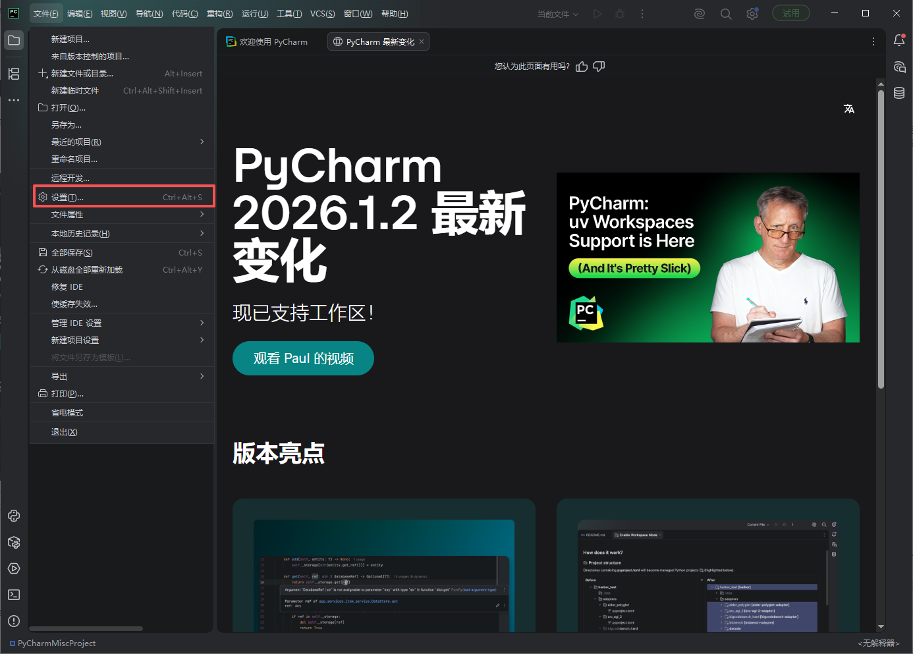
Task: Open IDE settings gear in the title toolbar
Action: tap(752, 14)
